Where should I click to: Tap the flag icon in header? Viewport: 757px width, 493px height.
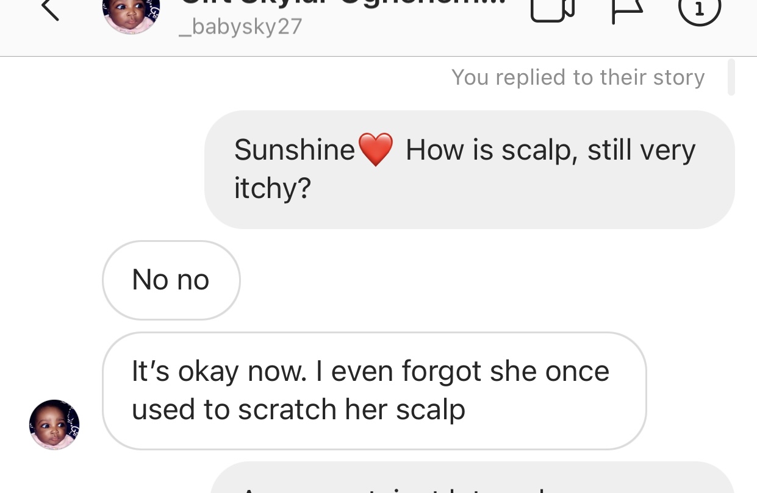[627, 10]
